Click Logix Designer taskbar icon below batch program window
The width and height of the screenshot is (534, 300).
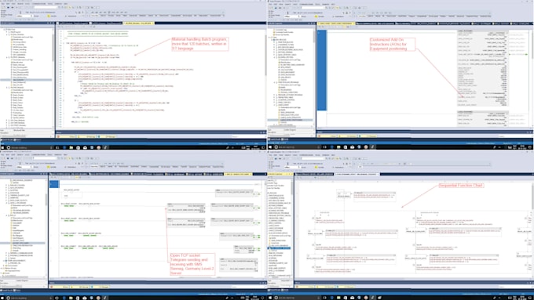click(105, 147)
